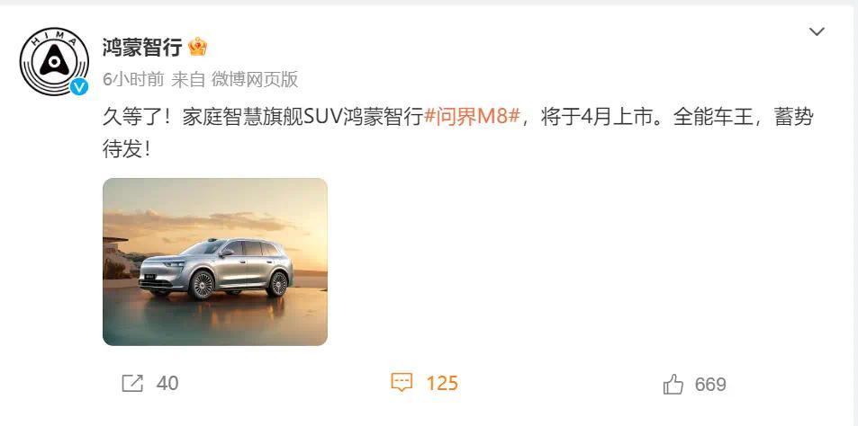Click the repost count 40

click(167, 384)
